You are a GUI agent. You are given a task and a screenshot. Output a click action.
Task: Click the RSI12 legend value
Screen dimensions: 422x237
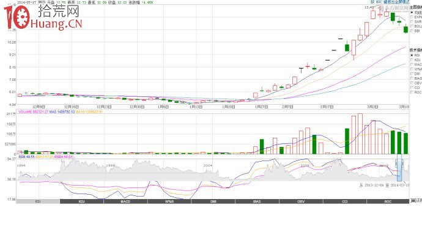(x=45, y=157)
